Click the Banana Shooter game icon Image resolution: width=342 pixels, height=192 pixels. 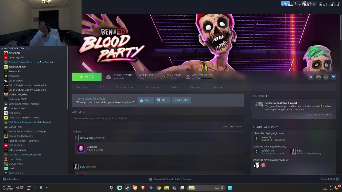pos(6,67)
